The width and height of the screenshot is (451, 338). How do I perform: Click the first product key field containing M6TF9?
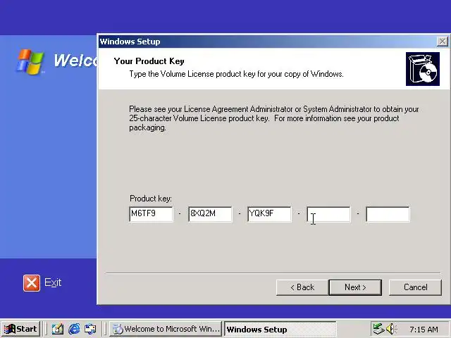pyautogui.click(x=152, y=214)
